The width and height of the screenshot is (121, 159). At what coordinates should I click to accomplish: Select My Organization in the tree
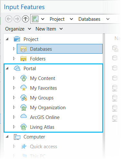[48, 108]
